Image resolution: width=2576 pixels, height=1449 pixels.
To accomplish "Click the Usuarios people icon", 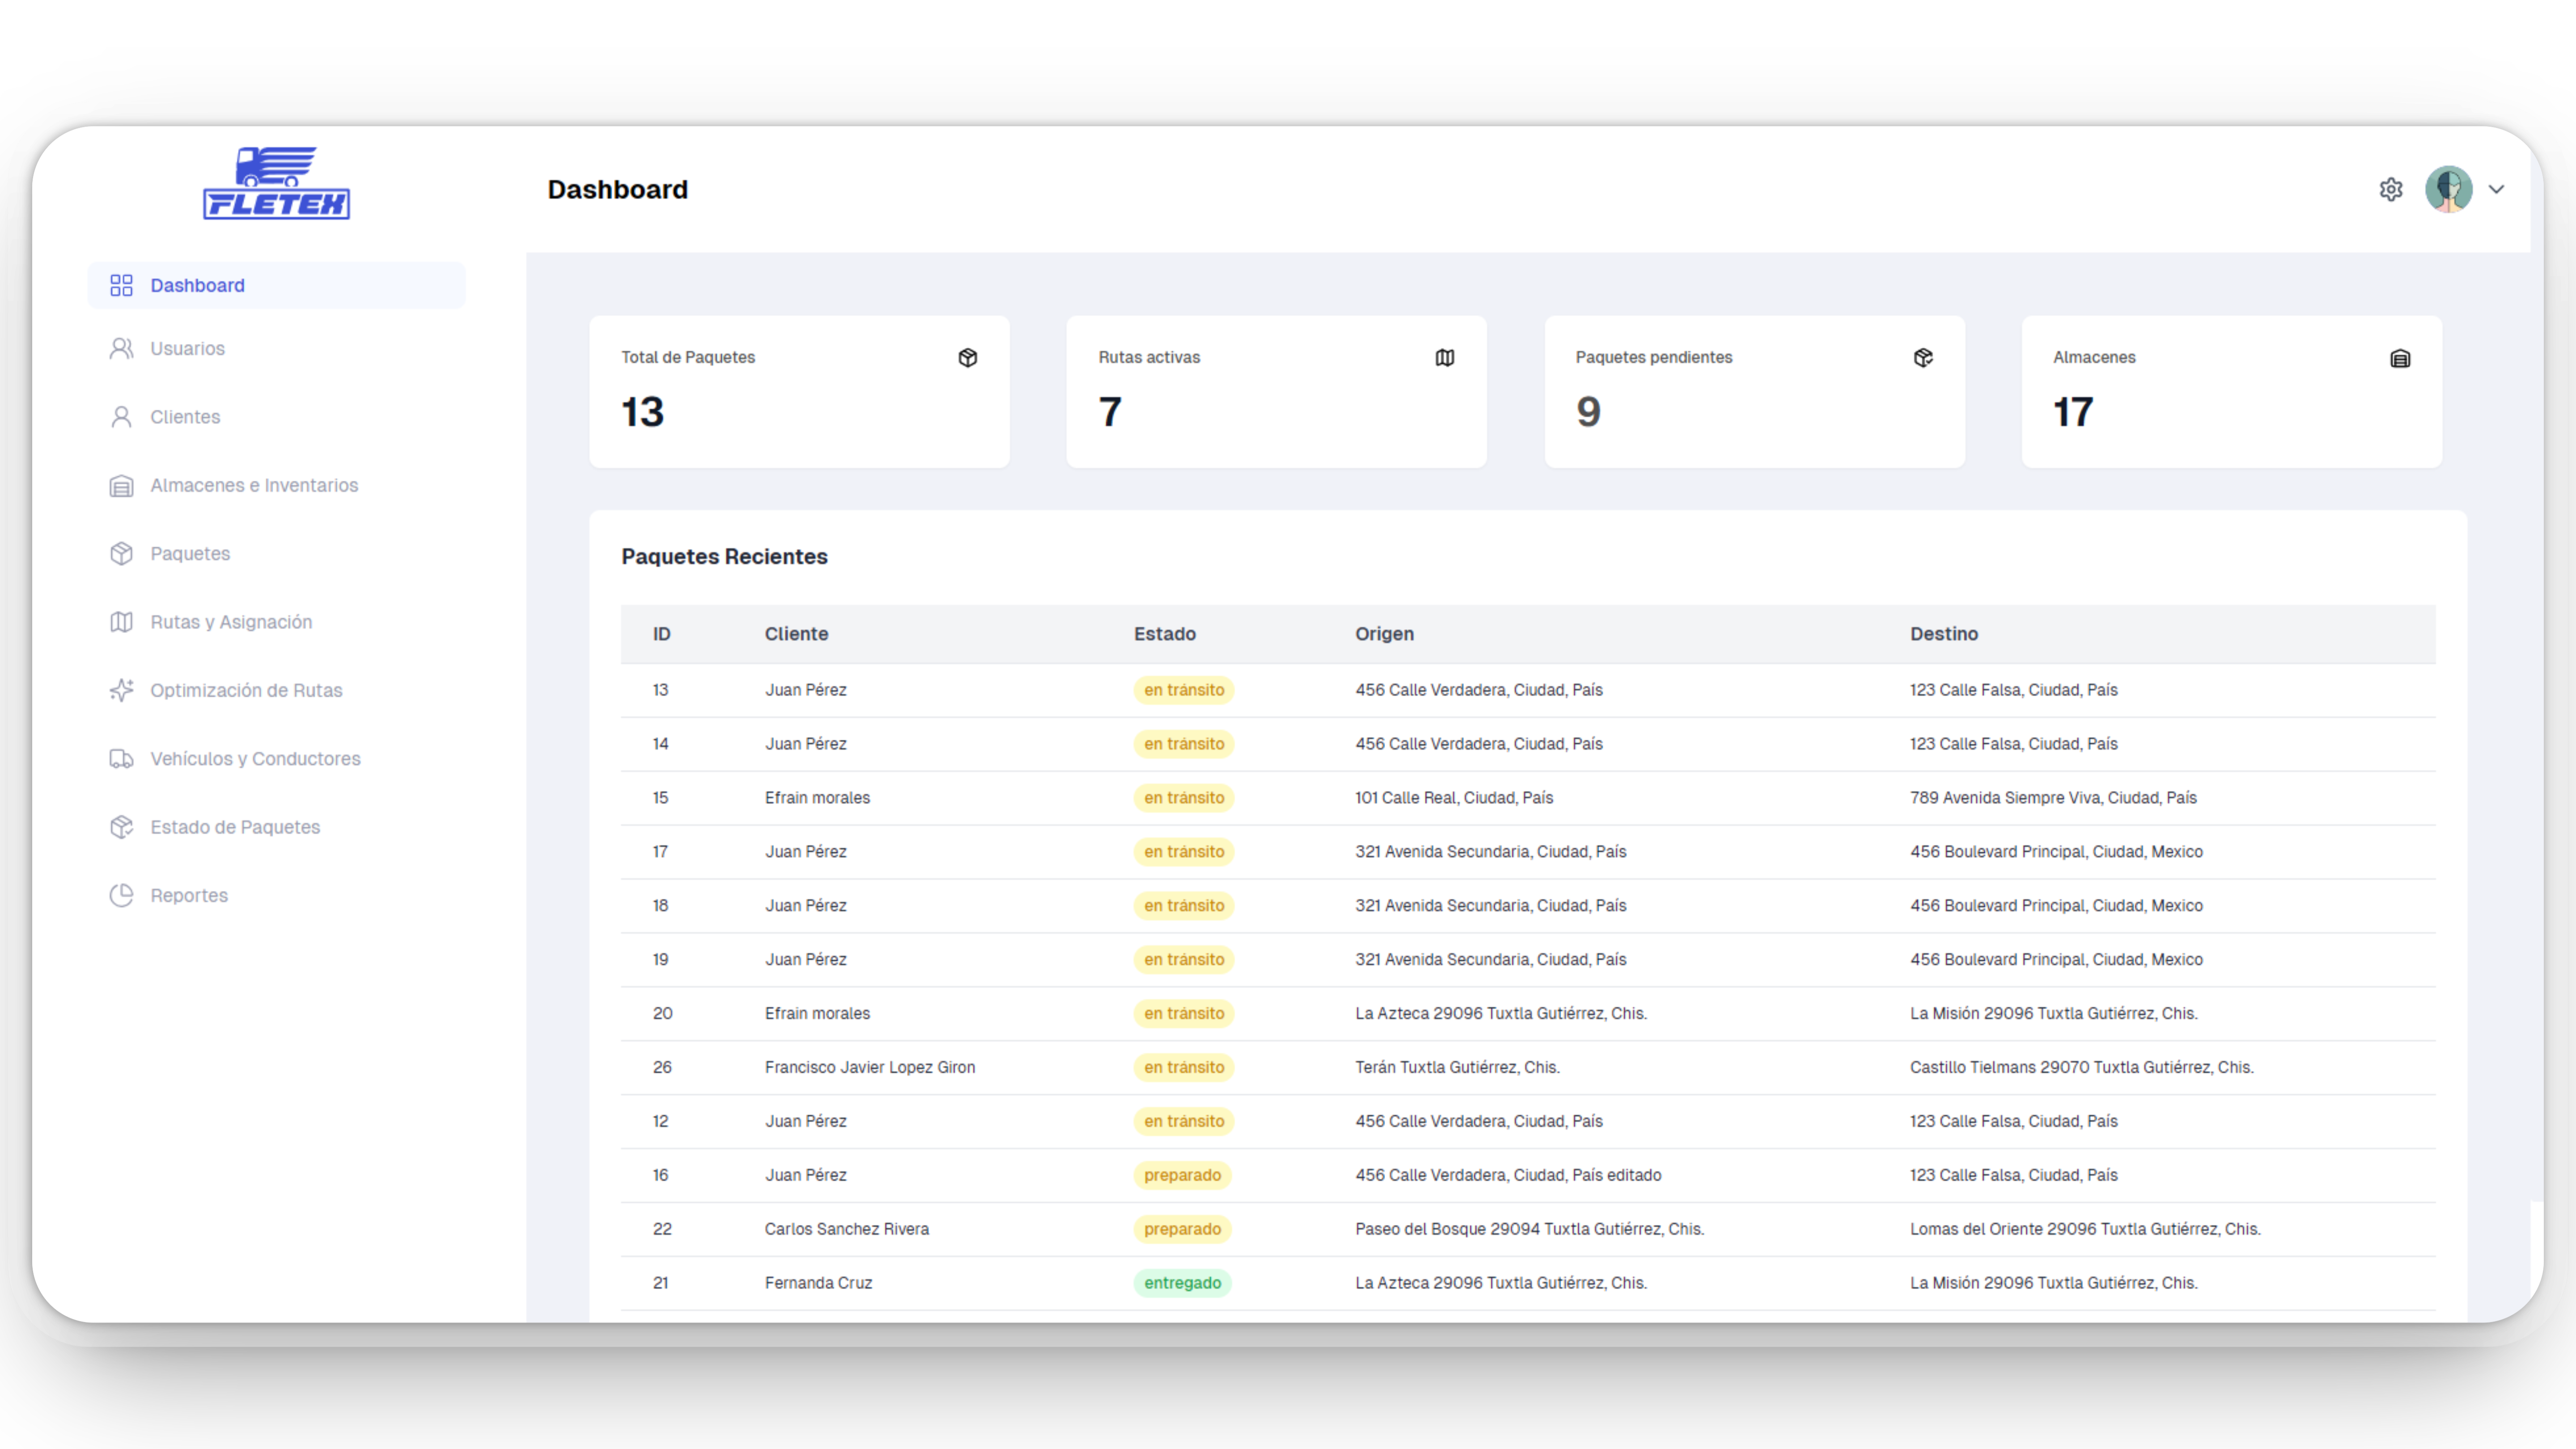I will (121, 349).
